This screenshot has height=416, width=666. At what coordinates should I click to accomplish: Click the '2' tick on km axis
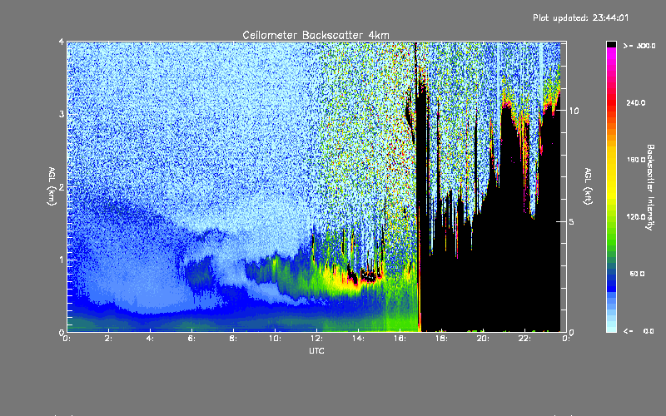coord(62,186)
